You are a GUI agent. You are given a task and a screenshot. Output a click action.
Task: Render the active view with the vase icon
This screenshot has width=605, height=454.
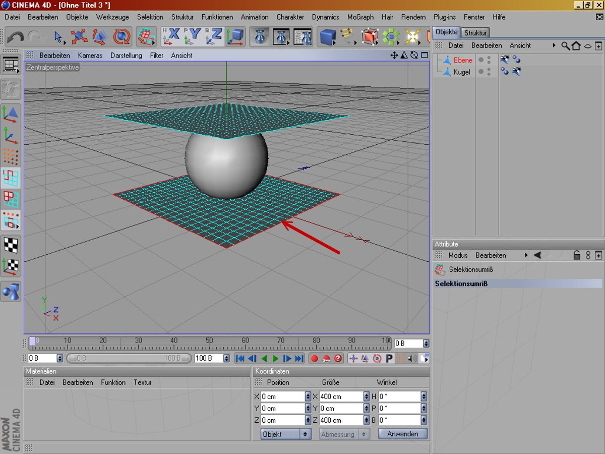pyautogui.click(x=261, y=37)
